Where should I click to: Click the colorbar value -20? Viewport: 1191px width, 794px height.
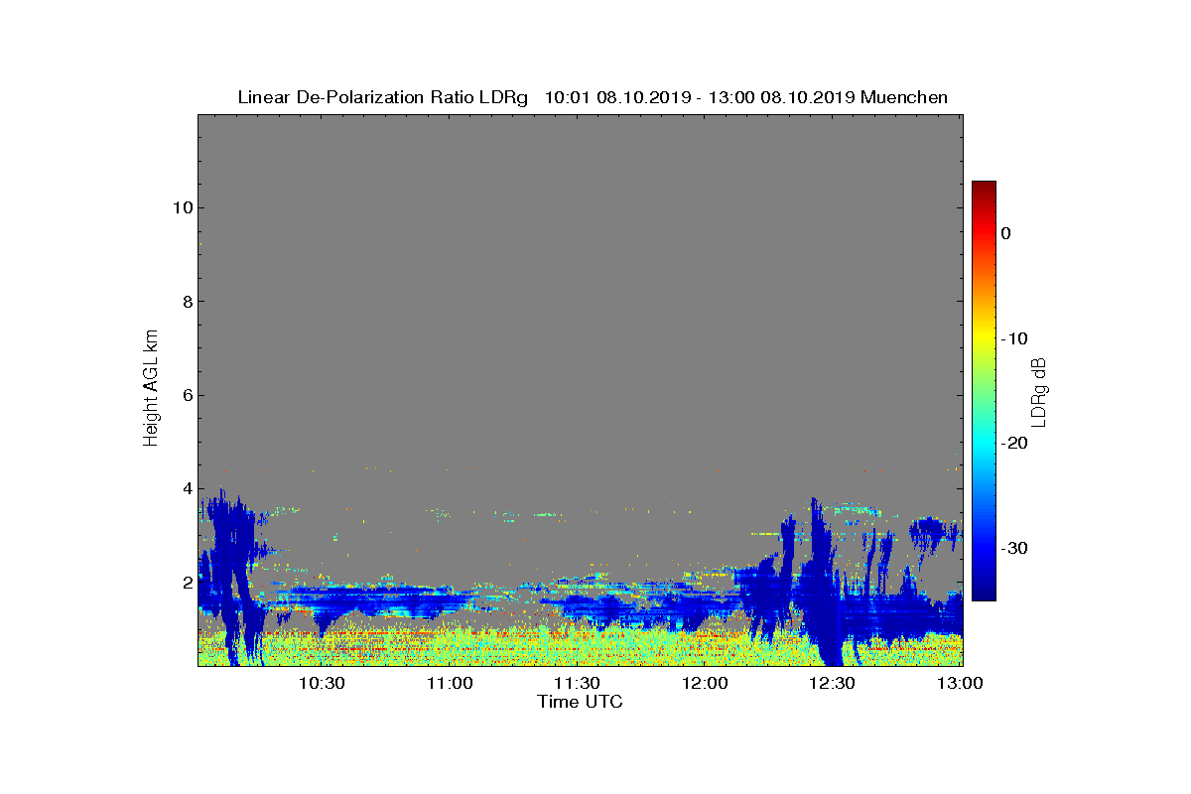click(1014, 444)
